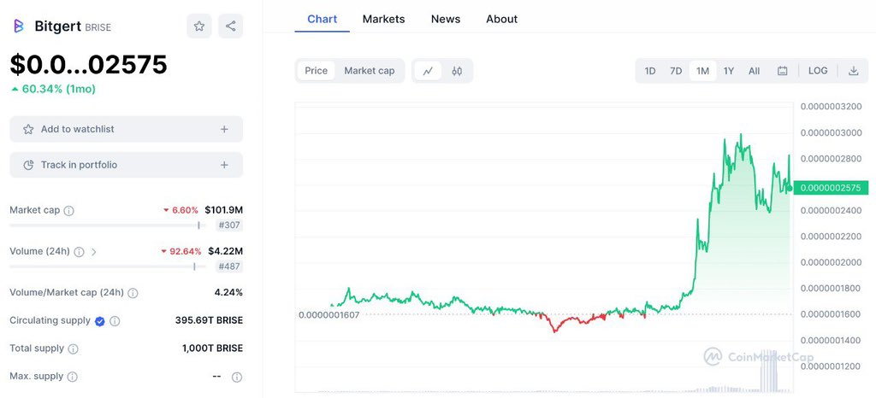Click the green 0.0000002575 price label

pyautogui.click(x=831, y=188)
